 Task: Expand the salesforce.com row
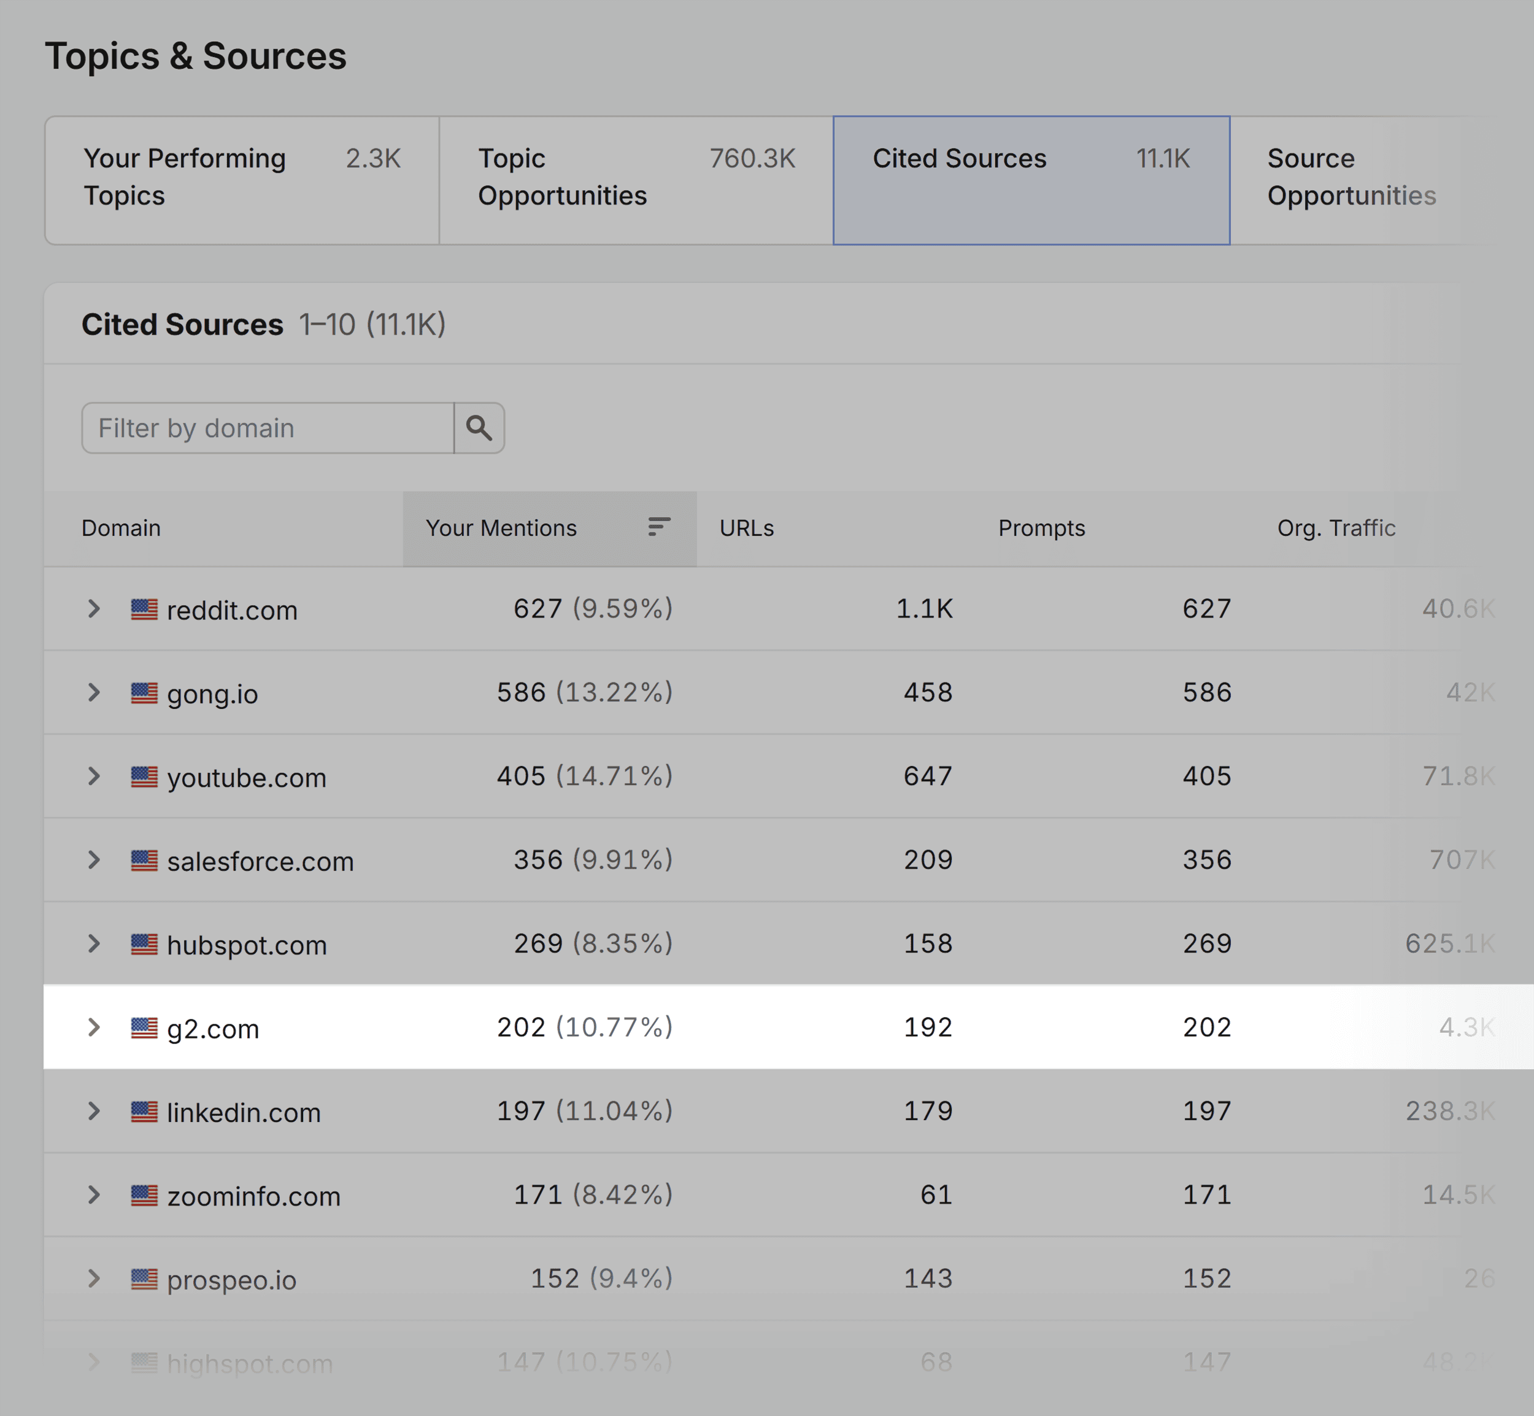(x=93, y=859)
